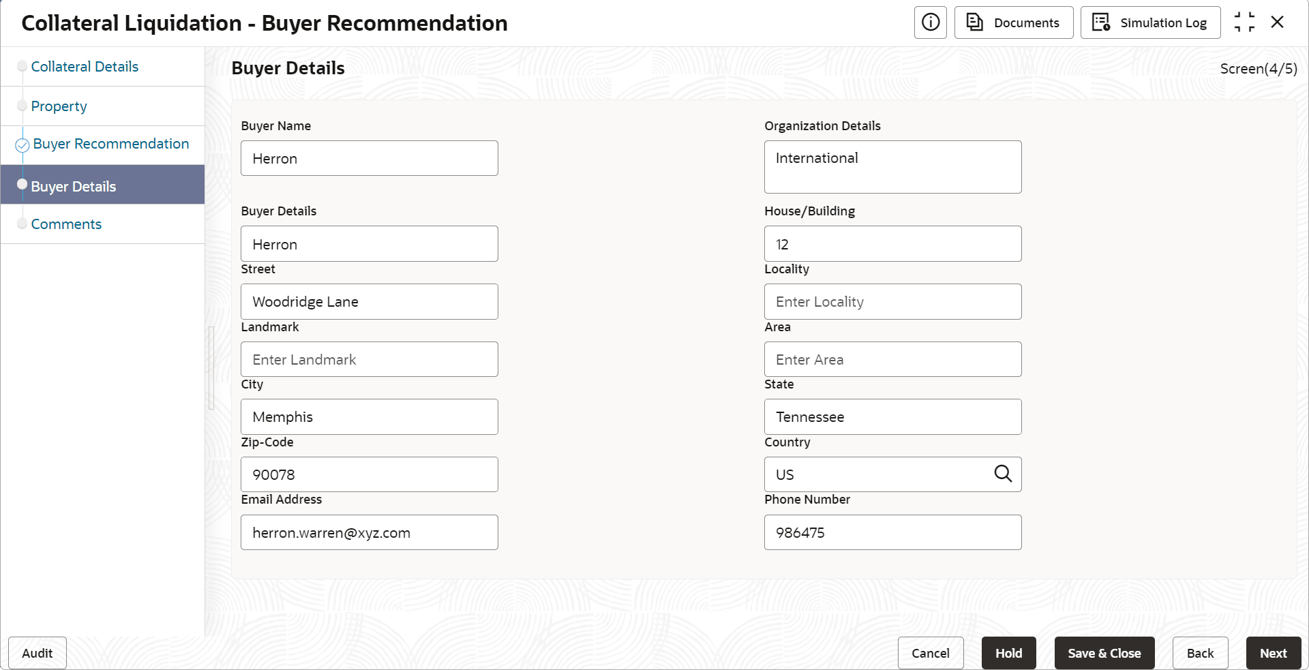This screenshot has height=670, width=1309.
Task: Put the application on Hold
Action: coord(1008,653)
